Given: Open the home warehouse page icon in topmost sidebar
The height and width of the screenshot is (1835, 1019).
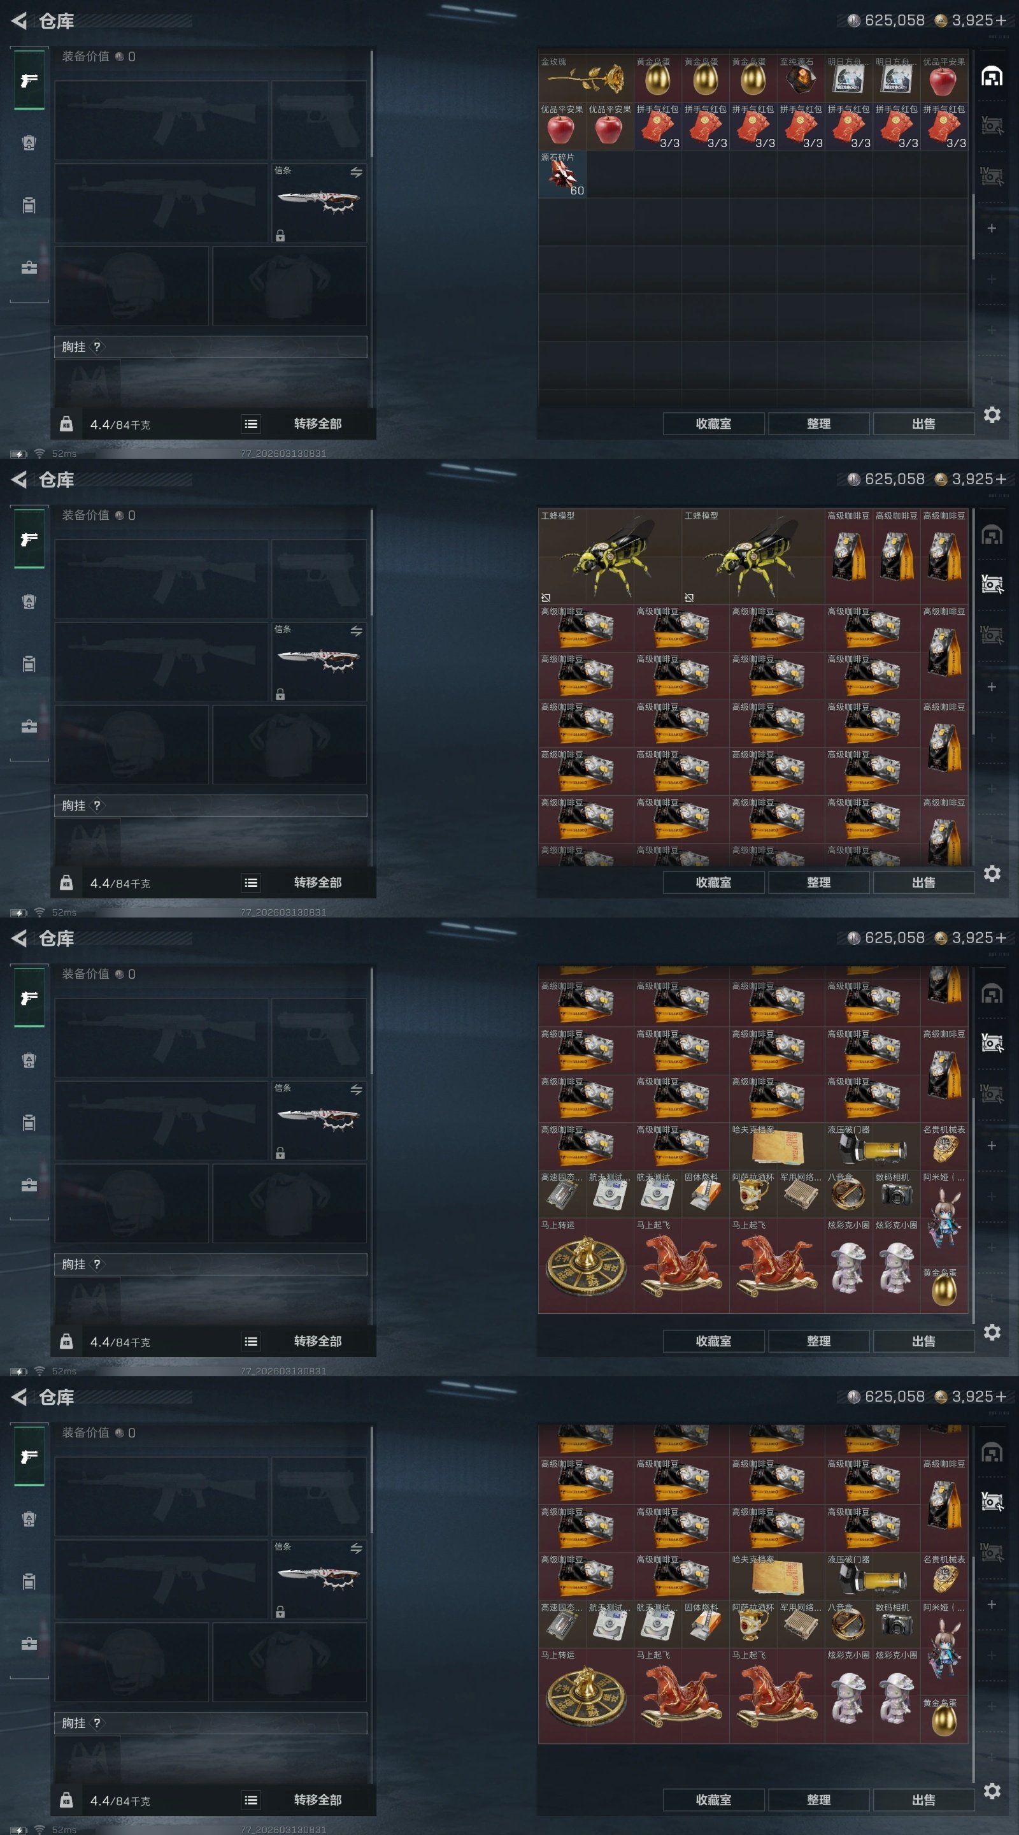Looking at the screenshot, I should (x=992, y=76).
